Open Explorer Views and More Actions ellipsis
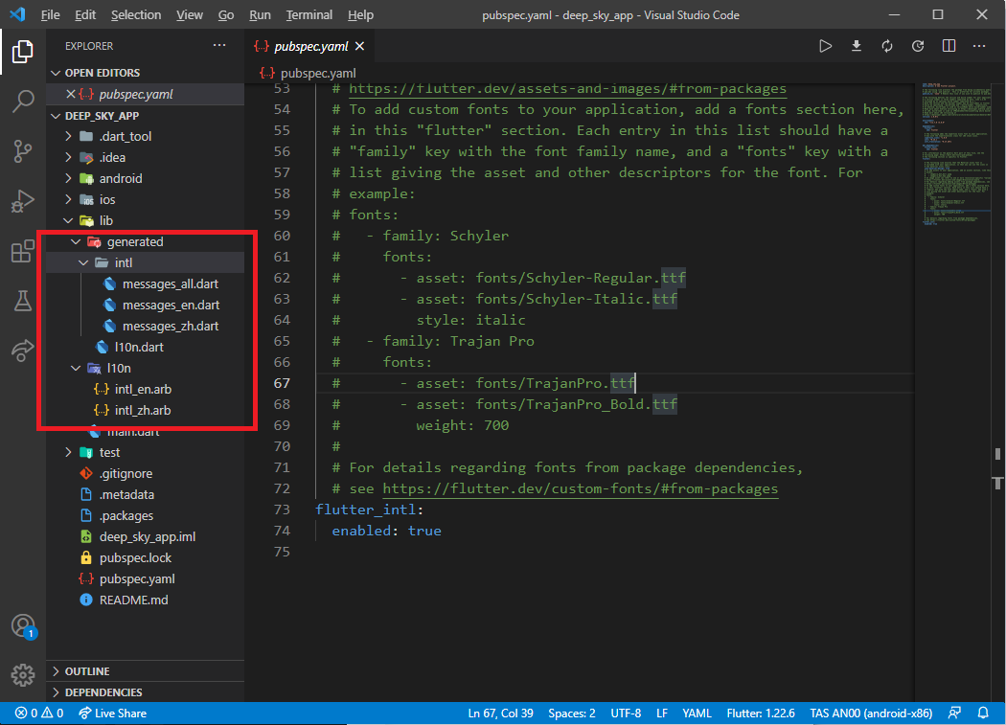The height and width of the screenshot is (725, 1006). pyautogui.click(x=219, y=46)
